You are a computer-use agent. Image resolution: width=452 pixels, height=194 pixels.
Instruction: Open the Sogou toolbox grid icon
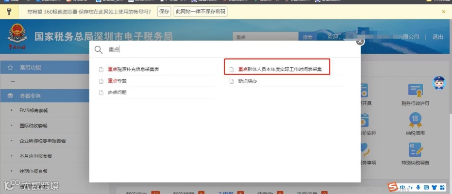(442, 187)
